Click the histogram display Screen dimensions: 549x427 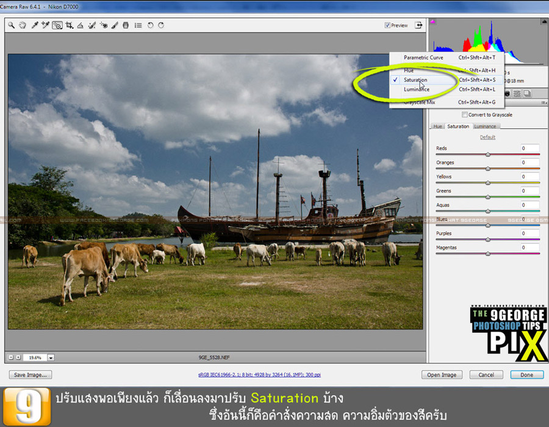point(489,42)
